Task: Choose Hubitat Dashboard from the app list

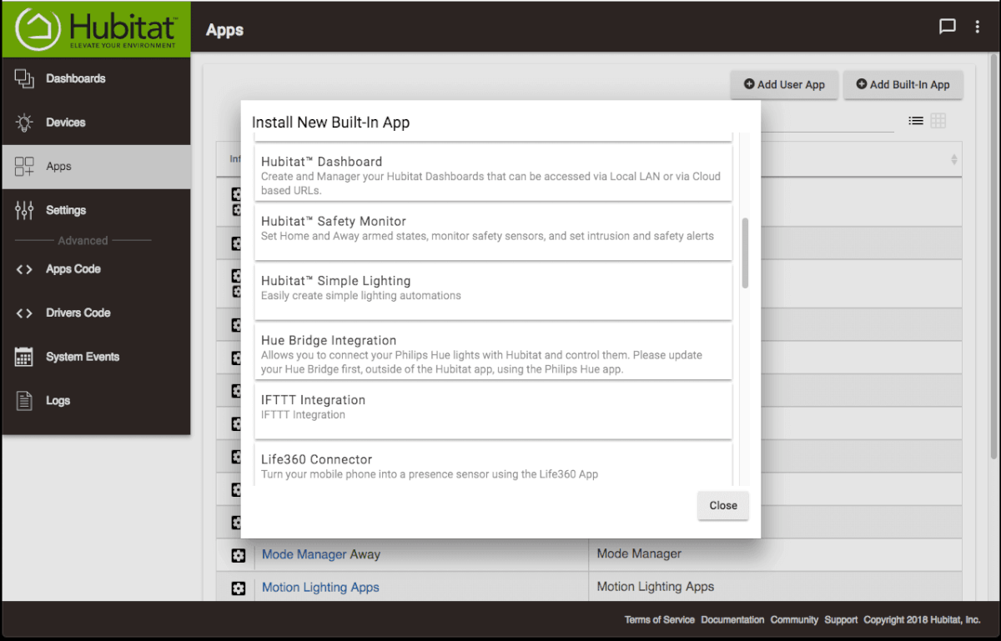Action: coord(494,174)
